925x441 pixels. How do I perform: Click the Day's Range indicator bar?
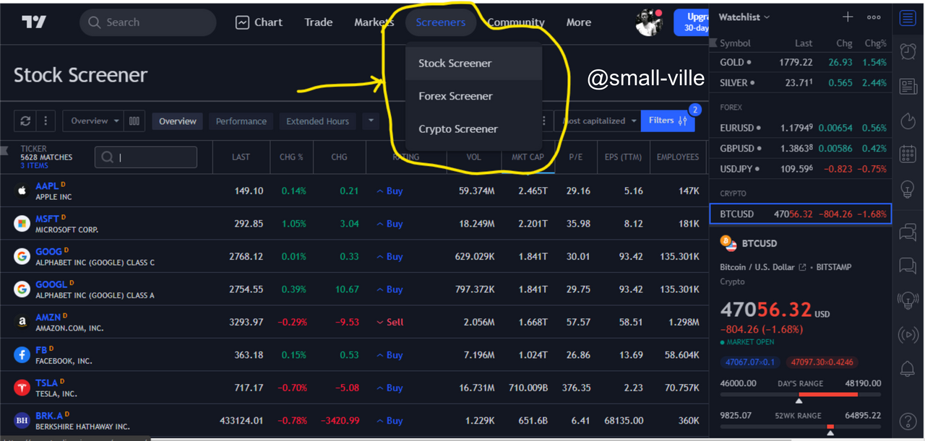pos(801,396)
